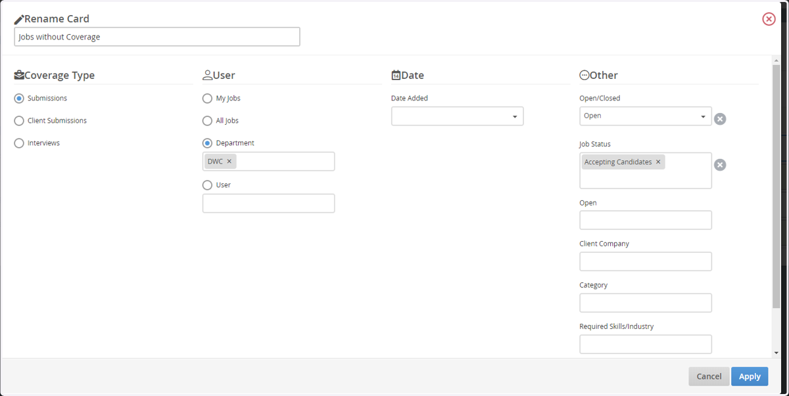Click the Category input field

tap(646, 303)
